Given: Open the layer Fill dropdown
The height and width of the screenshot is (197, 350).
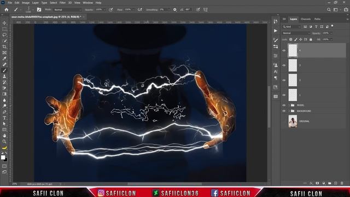Looking at the screenshot, I should coord(331,39).
